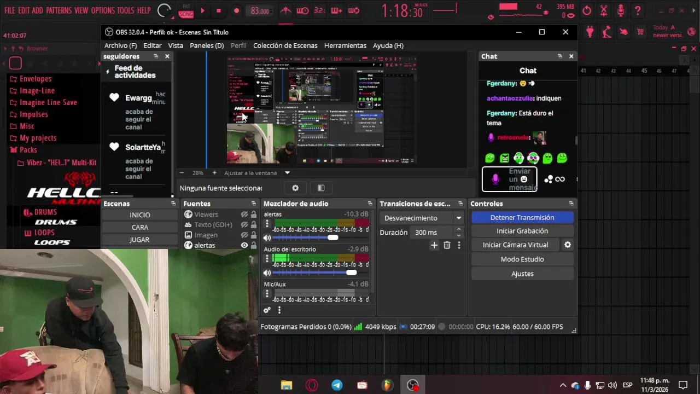The image size is (700, 394).
Task: Open OBS Herramientas menu
Action: coord(345,45)
